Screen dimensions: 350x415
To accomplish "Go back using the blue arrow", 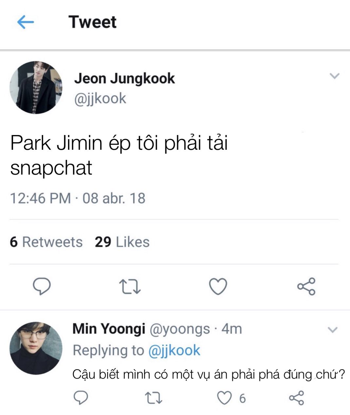I will 26,23.
